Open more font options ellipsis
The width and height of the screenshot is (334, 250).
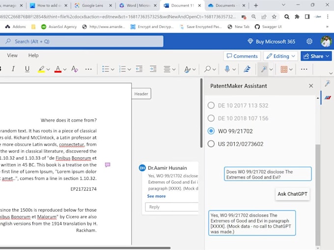[x=88, y=69]
